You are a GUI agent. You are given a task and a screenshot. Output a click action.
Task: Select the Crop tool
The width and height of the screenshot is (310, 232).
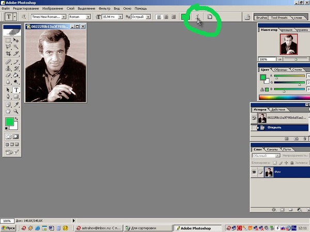coord(8,53)
